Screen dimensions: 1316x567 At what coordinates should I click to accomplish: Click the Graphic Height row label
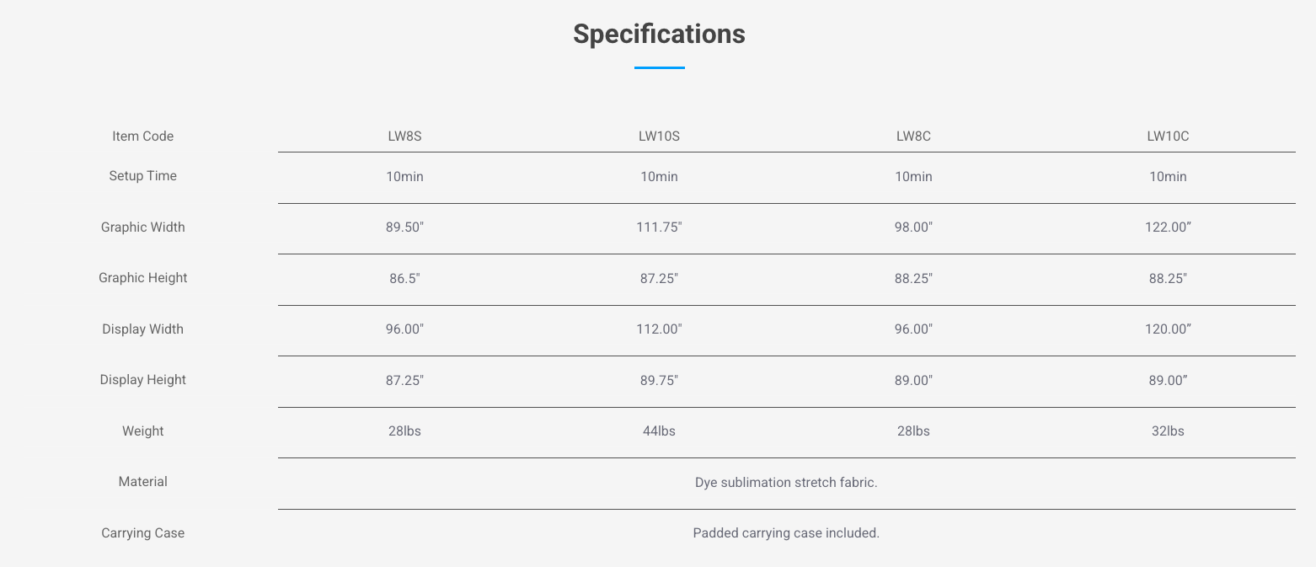pyautogui.click(x=142, y=278)
